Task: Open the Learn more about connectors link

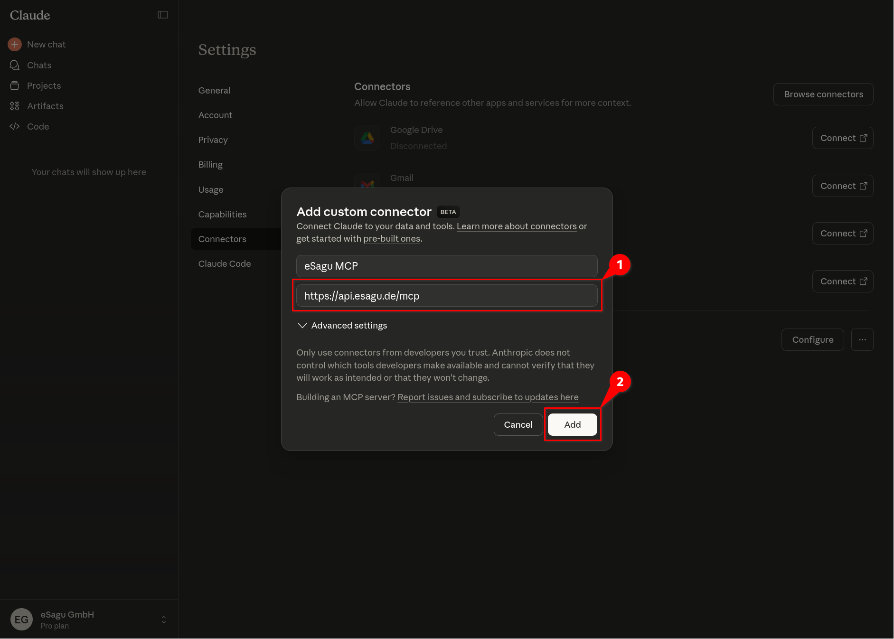Action: pos(517,226)
